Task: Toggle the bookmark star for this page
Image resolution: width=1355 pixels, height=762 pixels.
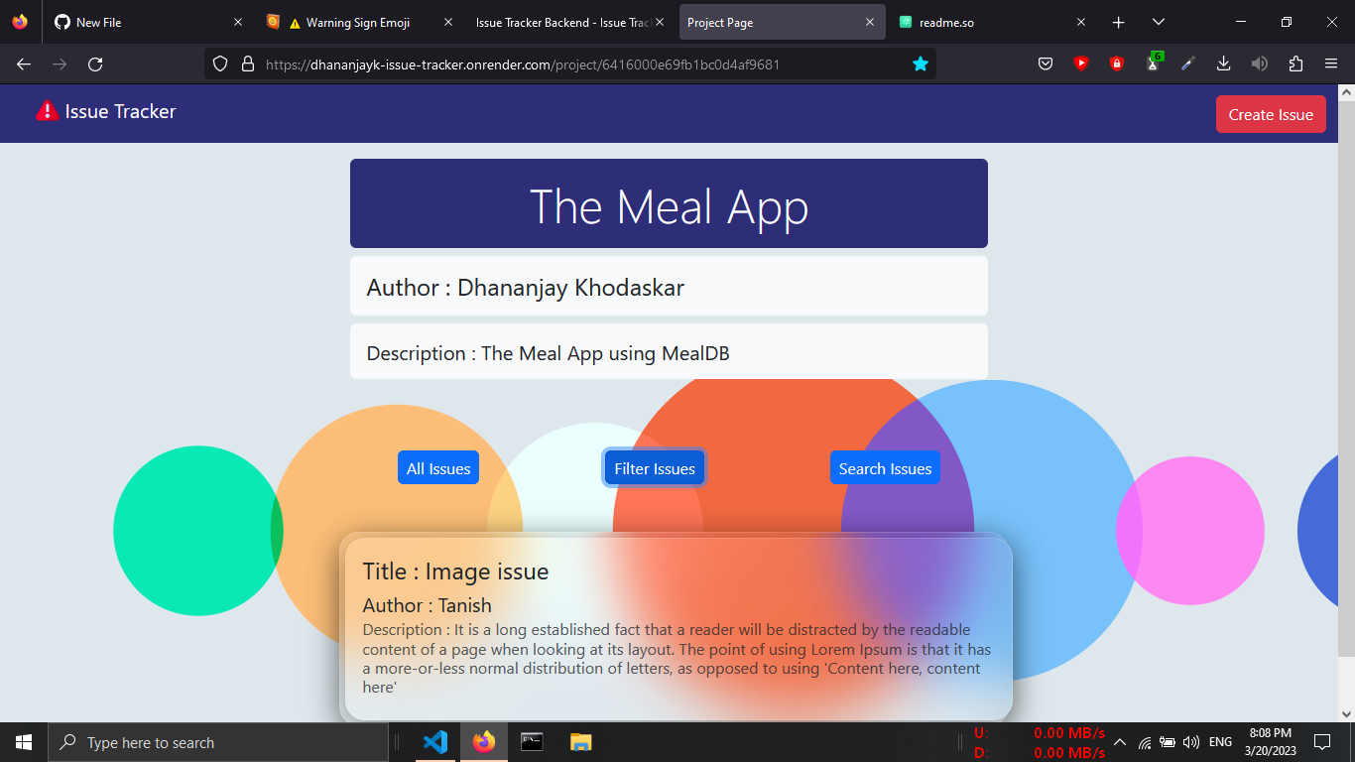Action: [921, 63]
